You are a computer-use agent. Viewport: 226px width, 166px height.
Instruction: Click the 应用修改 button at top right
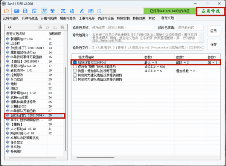[x=209, y=11]
